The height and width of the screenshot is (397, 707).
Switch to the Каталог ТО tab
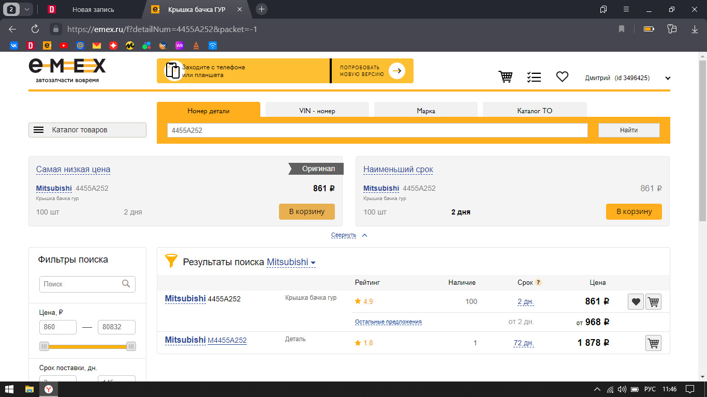(535, 111)
